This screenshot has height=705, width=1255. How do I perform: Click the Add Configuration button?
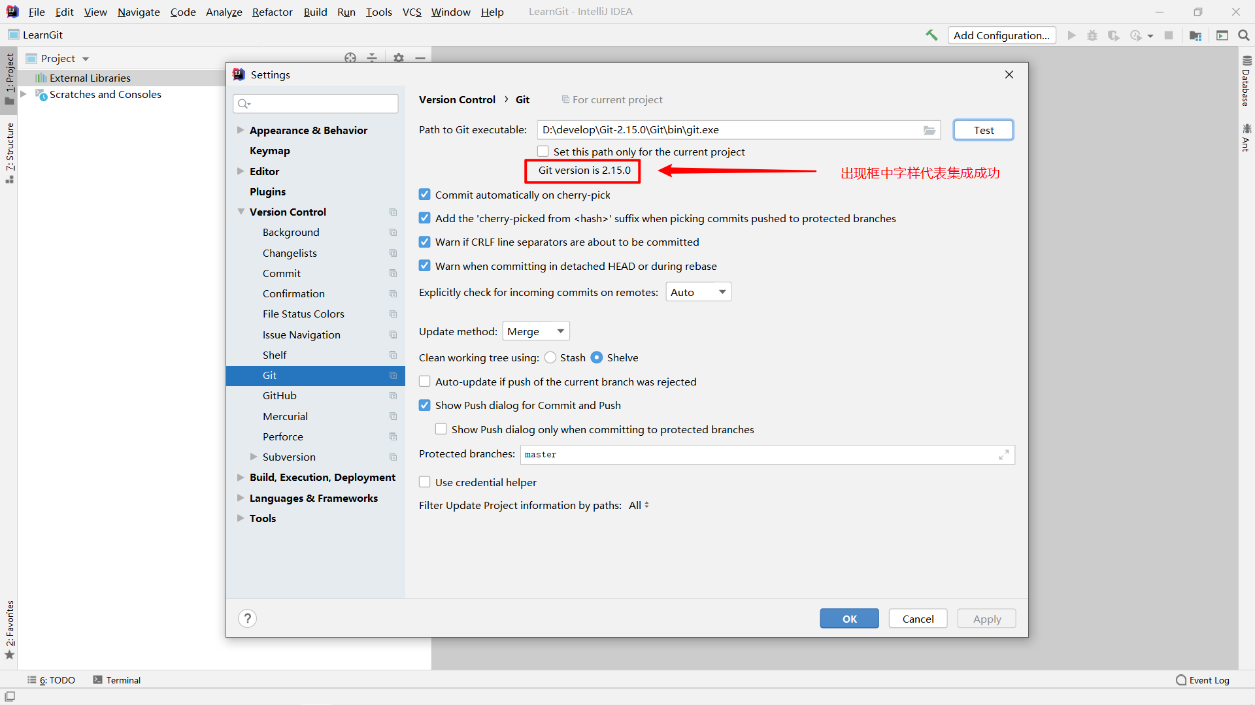click(x=1002, y=35)
